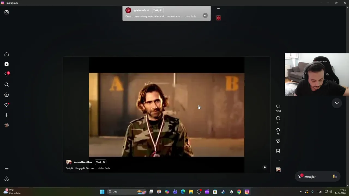
Task: Open the reel audio thumbnail
Action: click(x=278, y=170)
